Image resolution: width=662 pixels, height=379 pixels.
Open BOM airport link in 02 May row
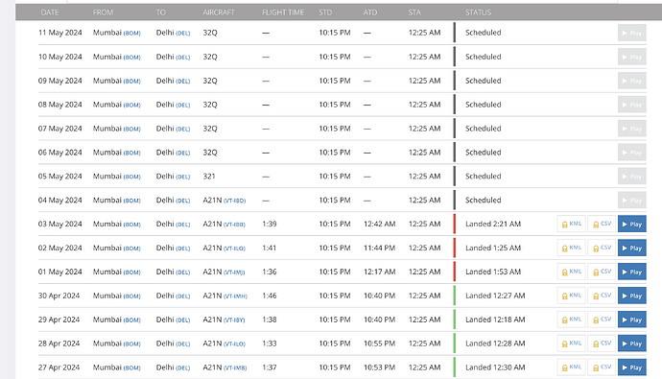(131, 249)
